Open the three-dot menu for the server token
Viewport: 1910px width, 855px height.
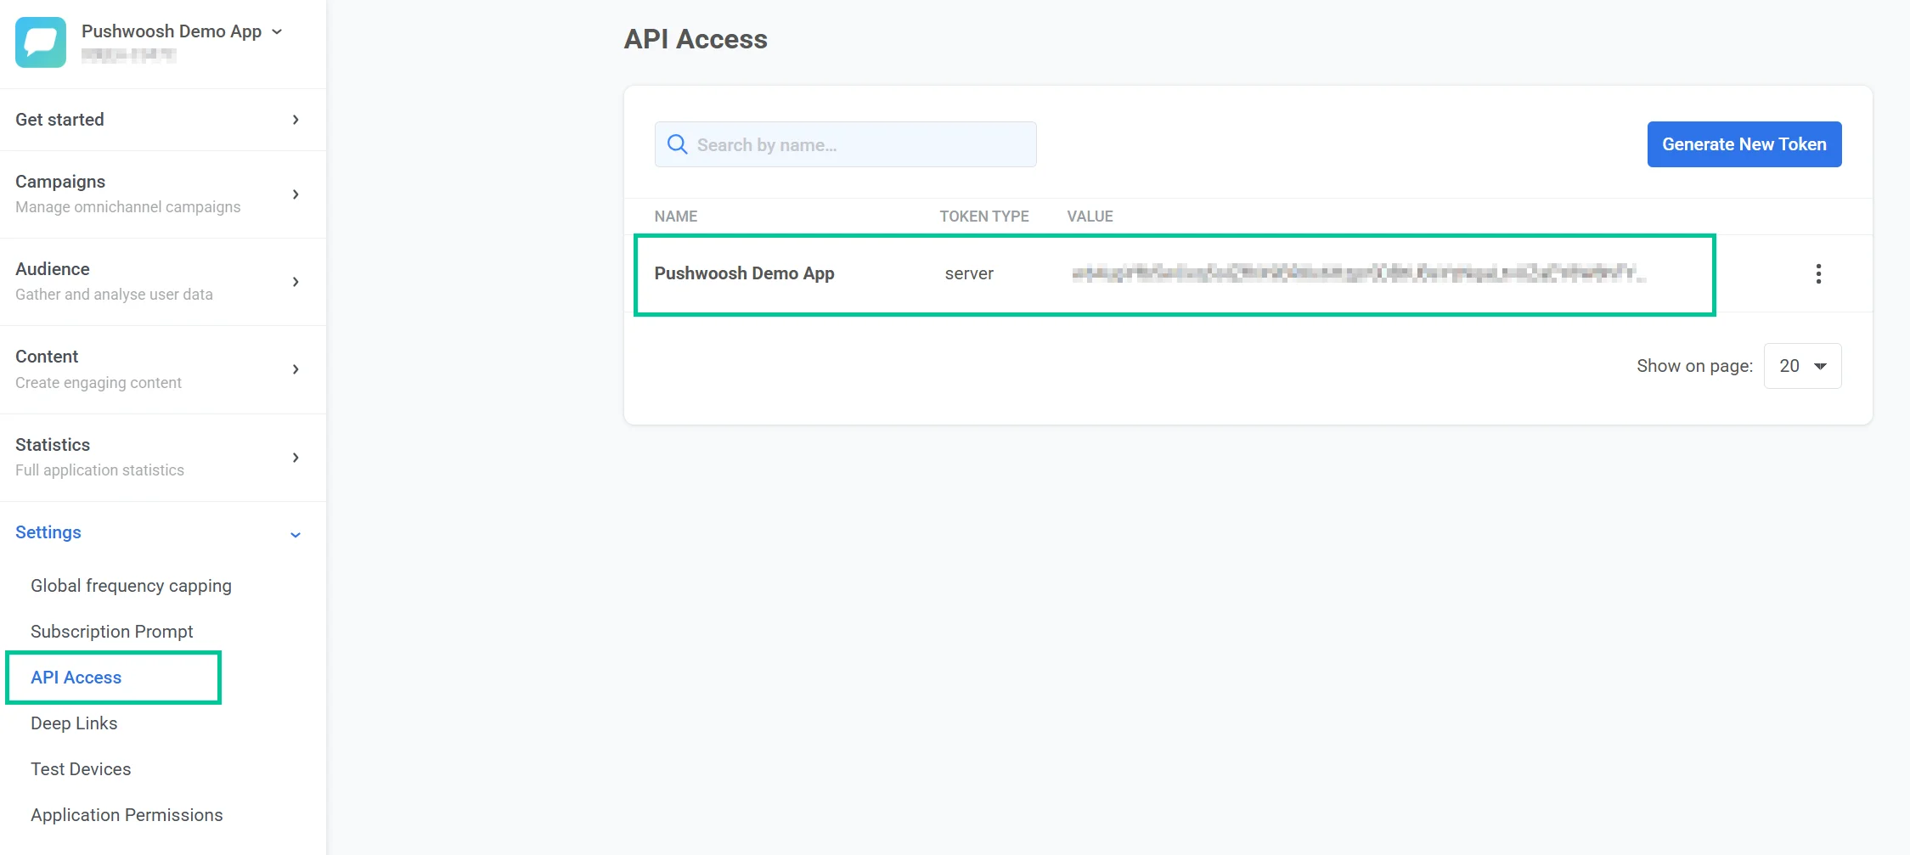tap(1819, 273)
